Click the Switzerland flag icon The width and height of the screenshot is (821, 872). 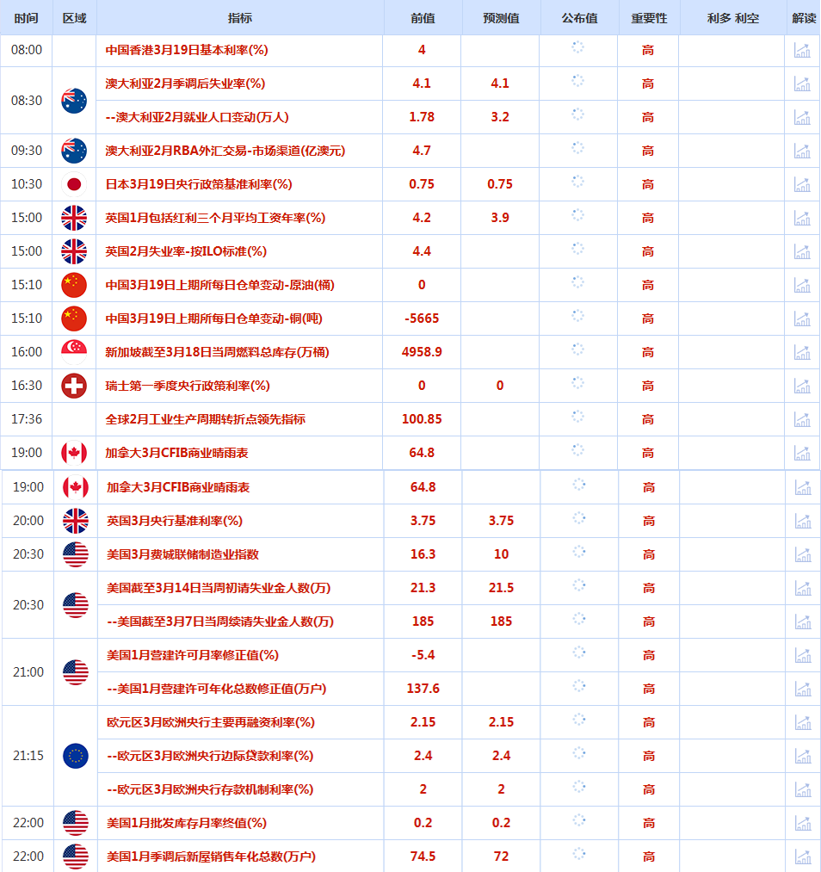click(x=74, y=386)
